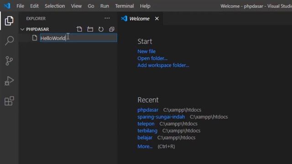Click the New file link under Start
Image resolution: width=292 pixels, height=164 pixels.
coord(146,51)
